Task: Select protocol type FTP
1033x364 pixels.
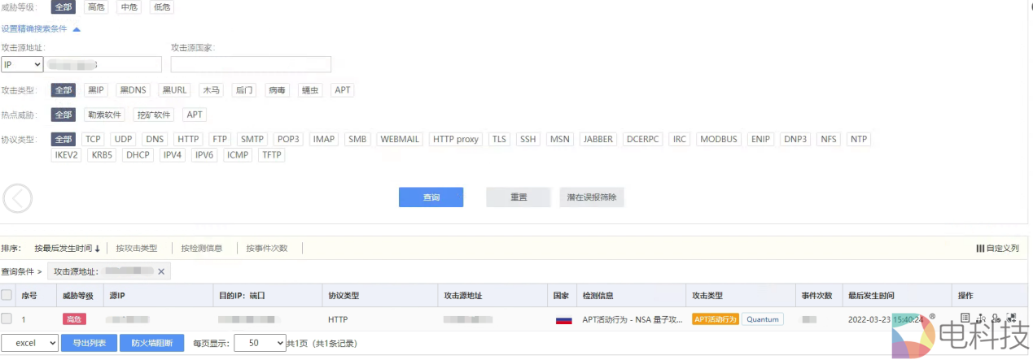Action: (220, 139)
